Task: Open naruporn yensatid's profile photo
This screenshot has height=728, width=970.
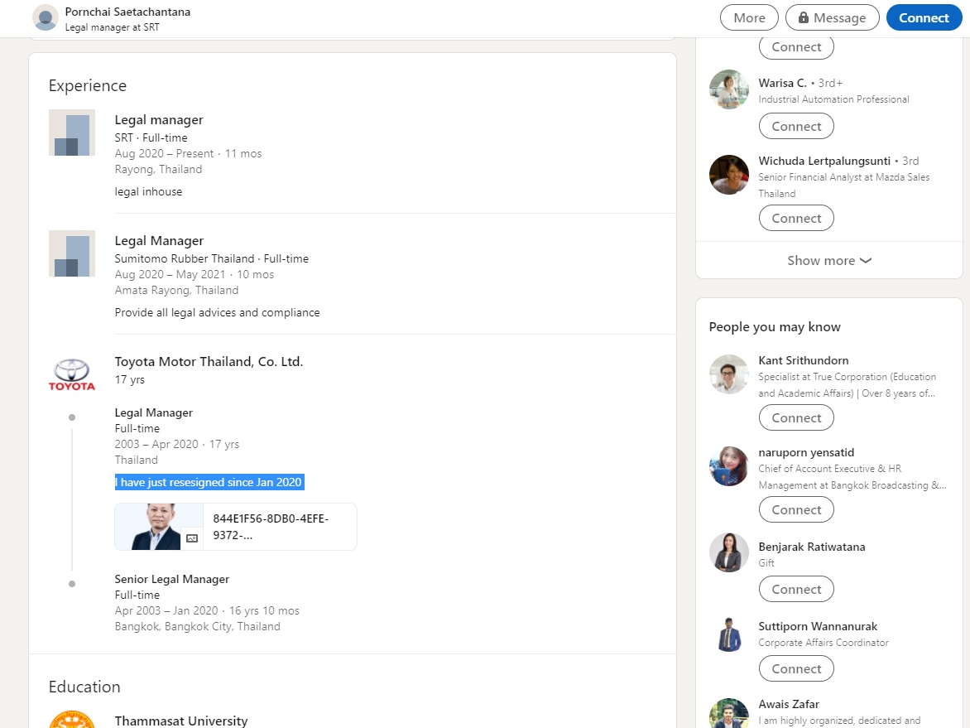Action: tap(729, 466)
